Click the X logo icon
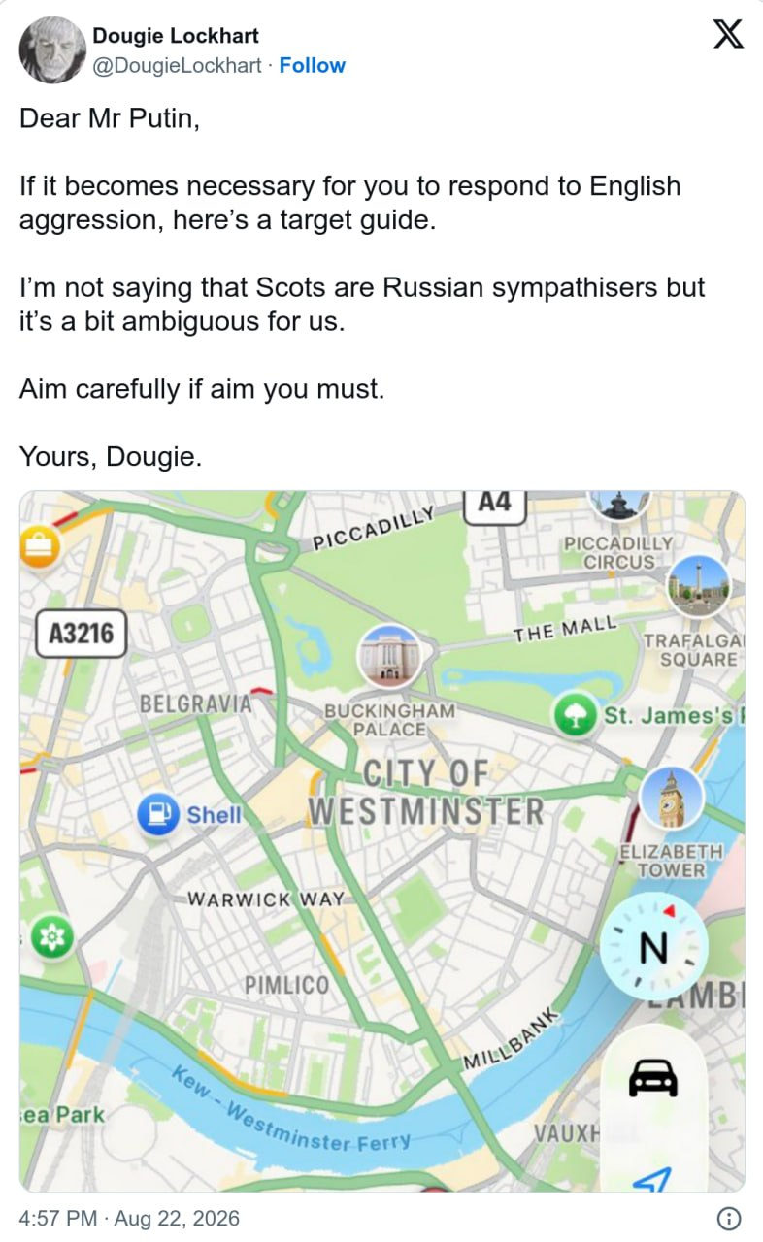The height and width of the screenshot is (1242, 763). (x=729, y=34)
